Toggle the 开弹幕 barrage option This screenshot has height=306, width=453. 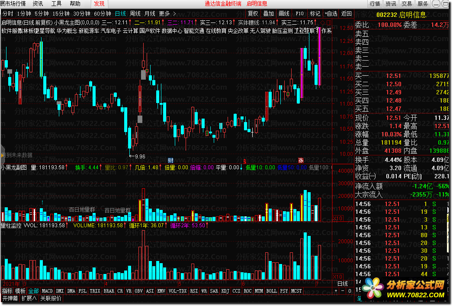point(10,298)
